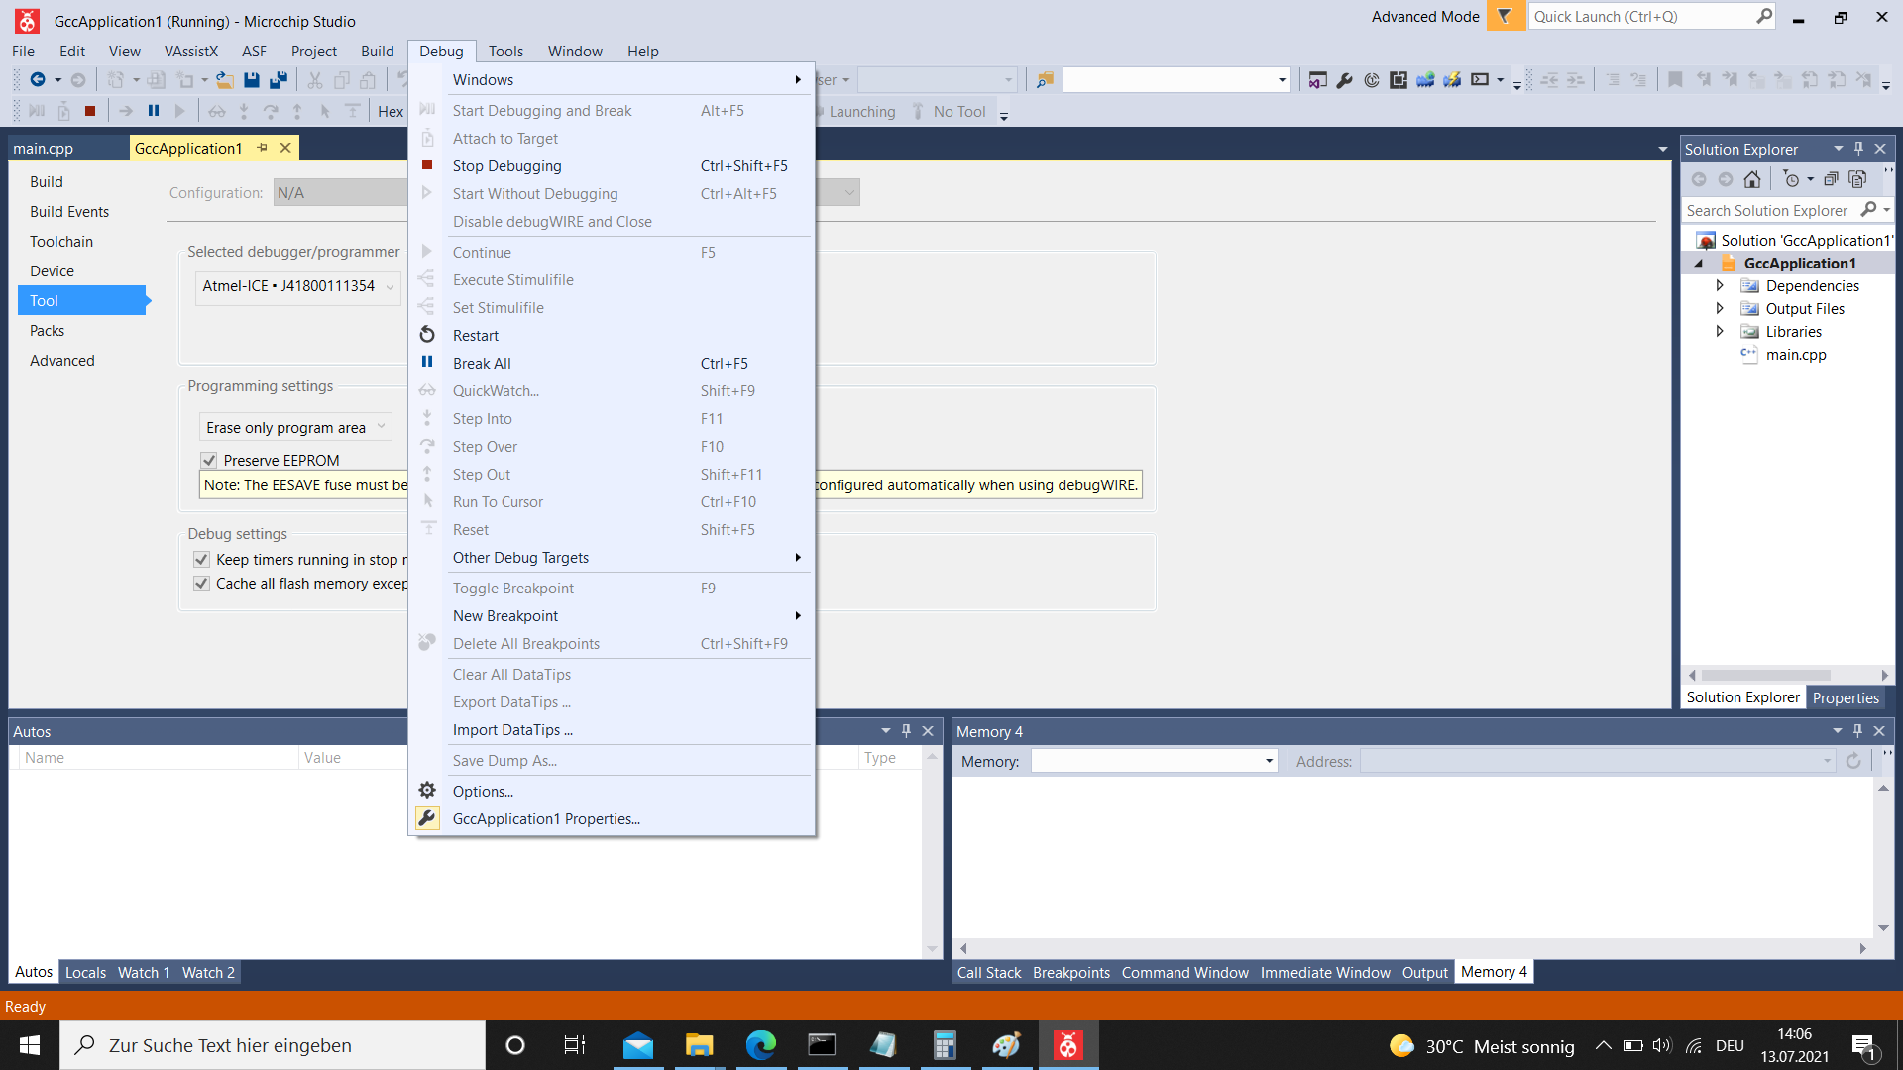1903x1070 pixels.
Task: Open the Atmel-ICE debugger dropdown
Action: point(297,286)
